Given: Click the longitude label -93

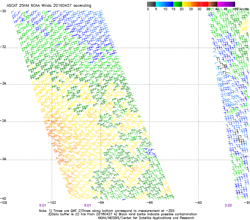Looking at the screenshot, I should (199, 203).
